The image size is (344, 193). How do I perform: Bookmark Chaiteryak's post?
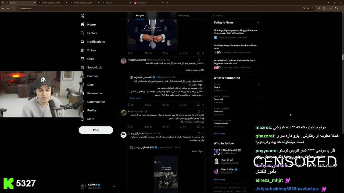(x=198, y=127)
